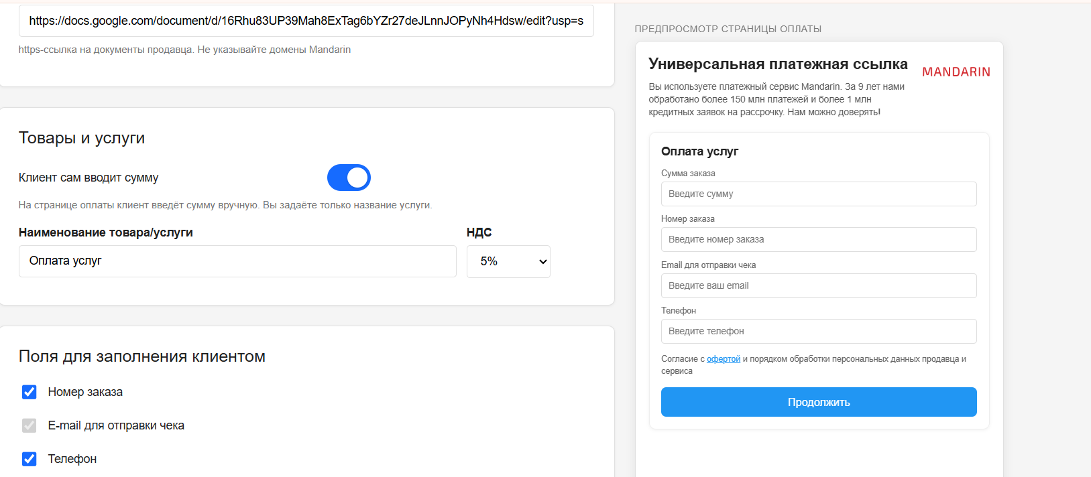The width and height of the screenshot is (1091, 477).
Task: Click the 'Введите телефон' field
Action: [x=819, y=331]
